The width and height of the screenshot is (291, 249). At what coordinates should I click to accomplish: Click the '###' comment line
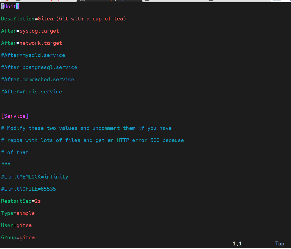click(x=6, y=165)
